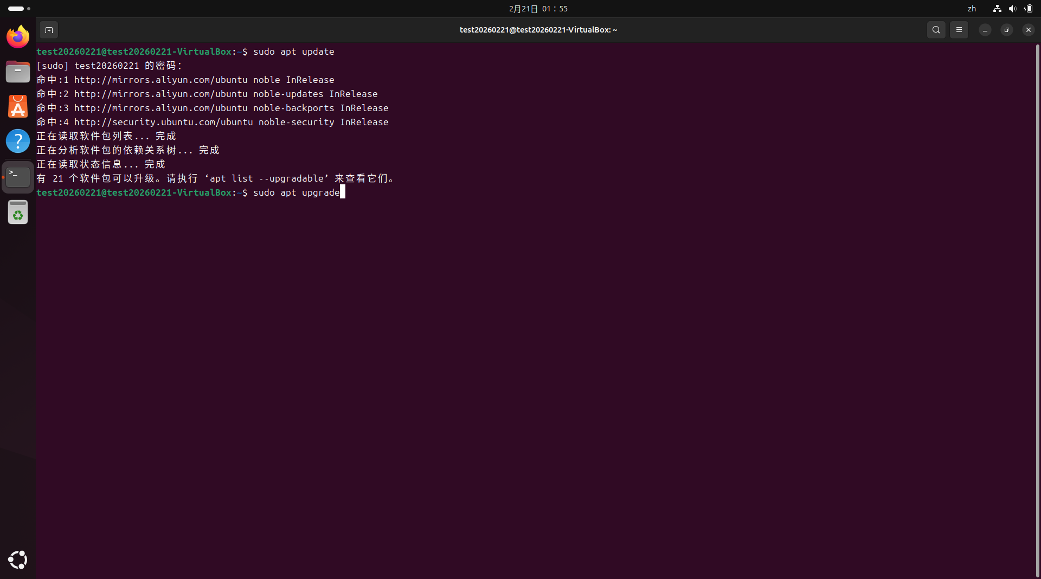Show applications with Ubuntu logo button

point(18,559)
